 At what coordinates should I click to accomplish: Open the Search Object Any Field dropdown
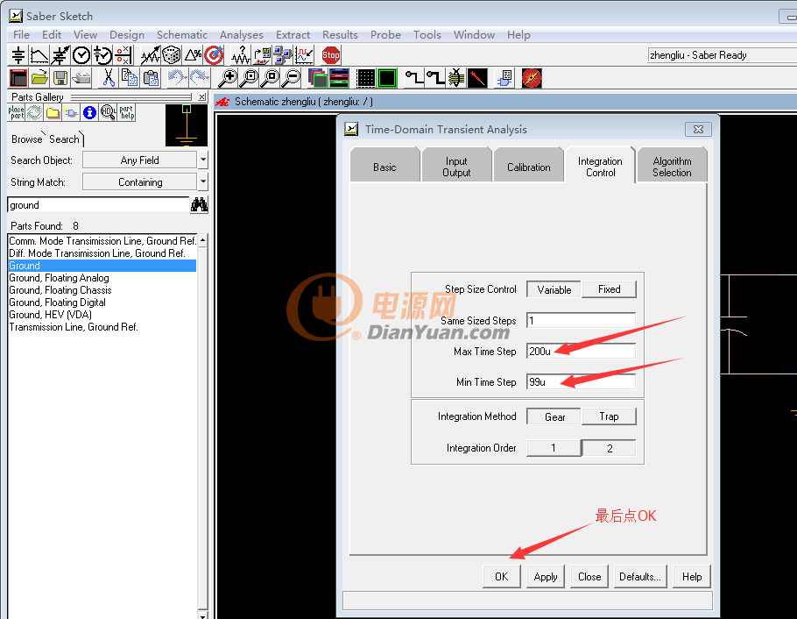tap(203, 160)
